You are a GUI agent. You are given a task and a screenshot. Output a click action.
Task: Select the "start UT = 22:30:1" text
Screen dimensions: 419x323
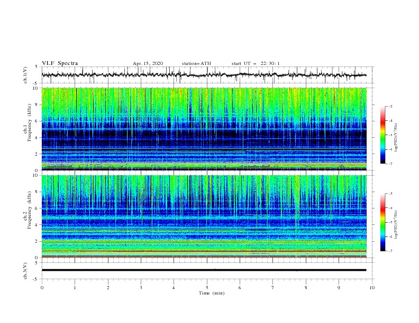256,63
